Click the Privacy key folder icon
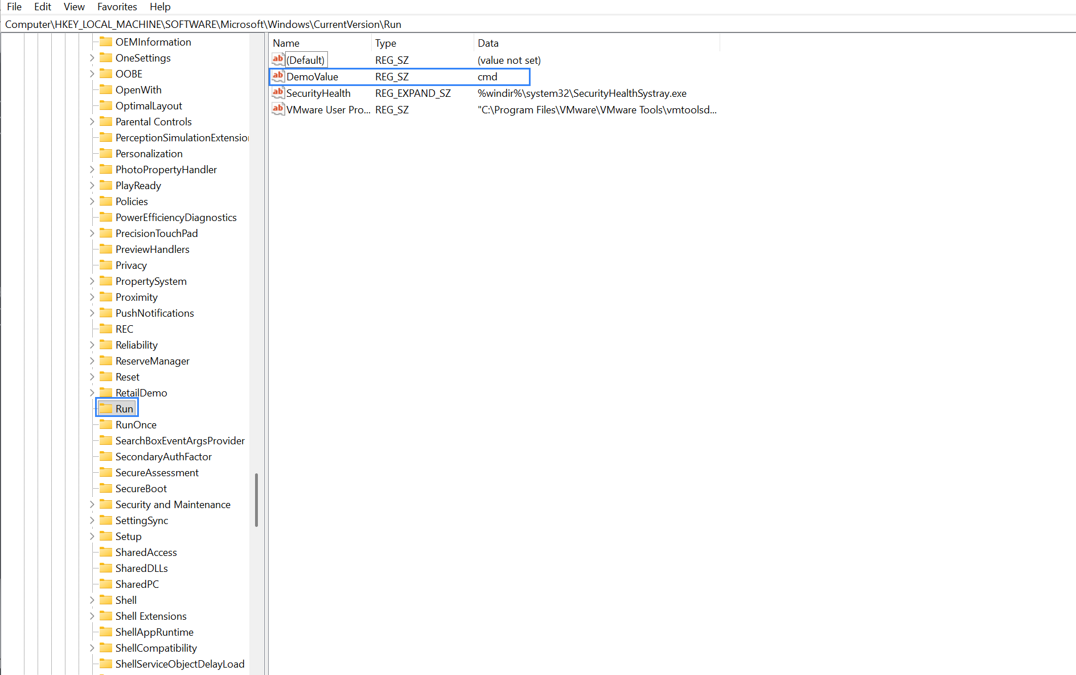Viewport: 1076px width, 675px height. point(107,265)
